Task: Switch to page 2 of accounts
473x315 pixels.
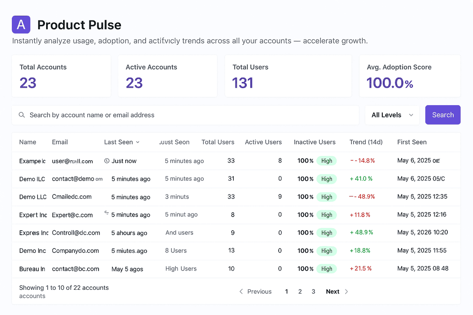Action: coord(300,291)
